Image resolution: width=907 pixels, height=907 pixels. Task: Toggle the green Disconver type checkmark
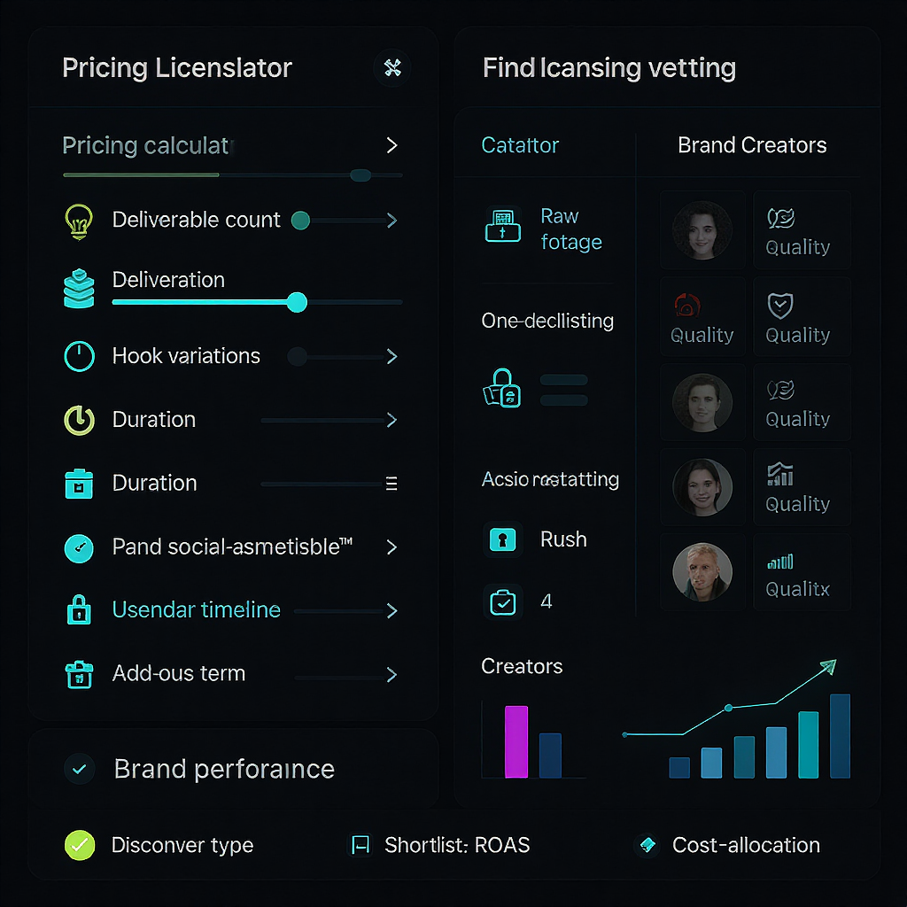click(x=79, y=845)
